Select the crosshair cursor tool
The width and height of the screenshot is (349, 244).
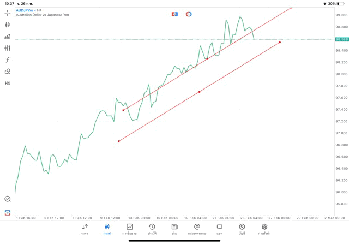[8, 13]
